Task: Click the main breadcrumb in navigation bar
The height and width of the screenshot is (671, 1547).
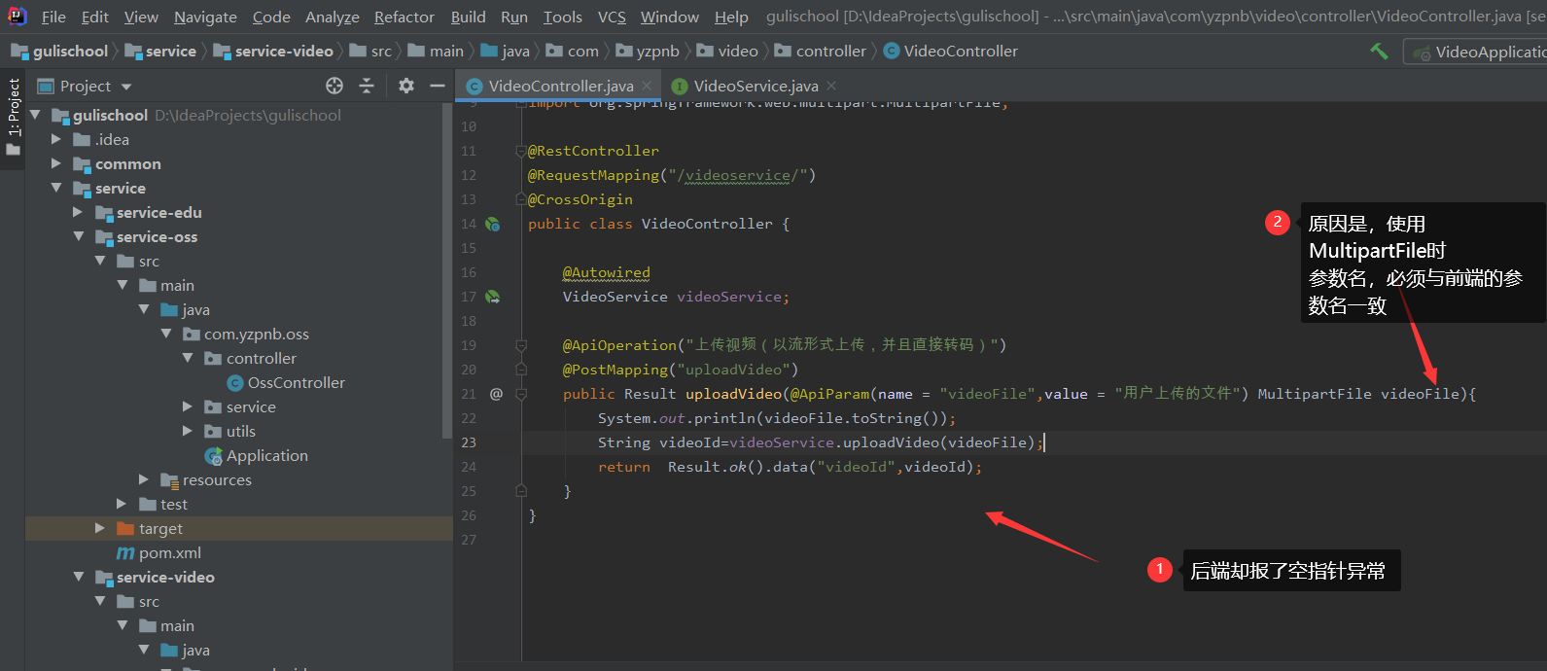Action: 437,51
